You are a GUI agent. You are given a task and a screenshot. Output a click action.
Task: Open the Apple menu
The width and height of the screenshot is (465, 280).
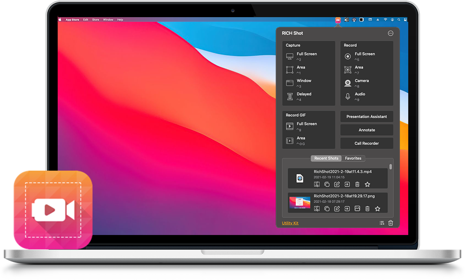pos(60,19)
